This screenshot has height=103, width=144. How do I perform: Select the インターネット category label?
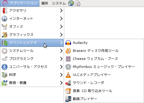21,18
